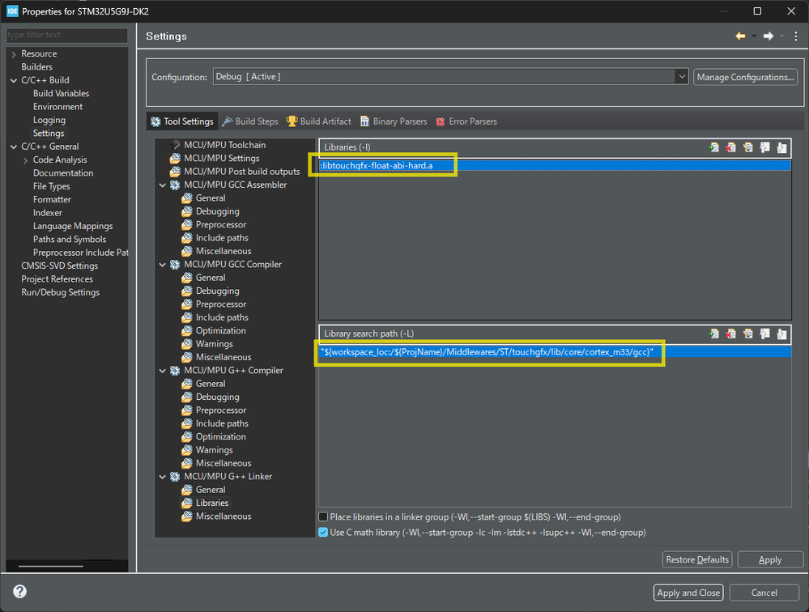Click Add icon in Libraries (-l) toolbar
The image size is (809, 612).
pyautogui.click(x=713, y=147)
